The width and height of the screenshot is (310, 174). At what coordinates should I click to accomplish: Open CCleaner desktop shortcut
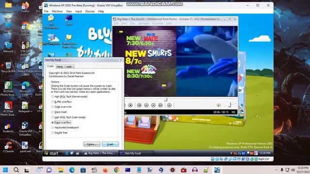pyautogui.click(x=8, y=147)
